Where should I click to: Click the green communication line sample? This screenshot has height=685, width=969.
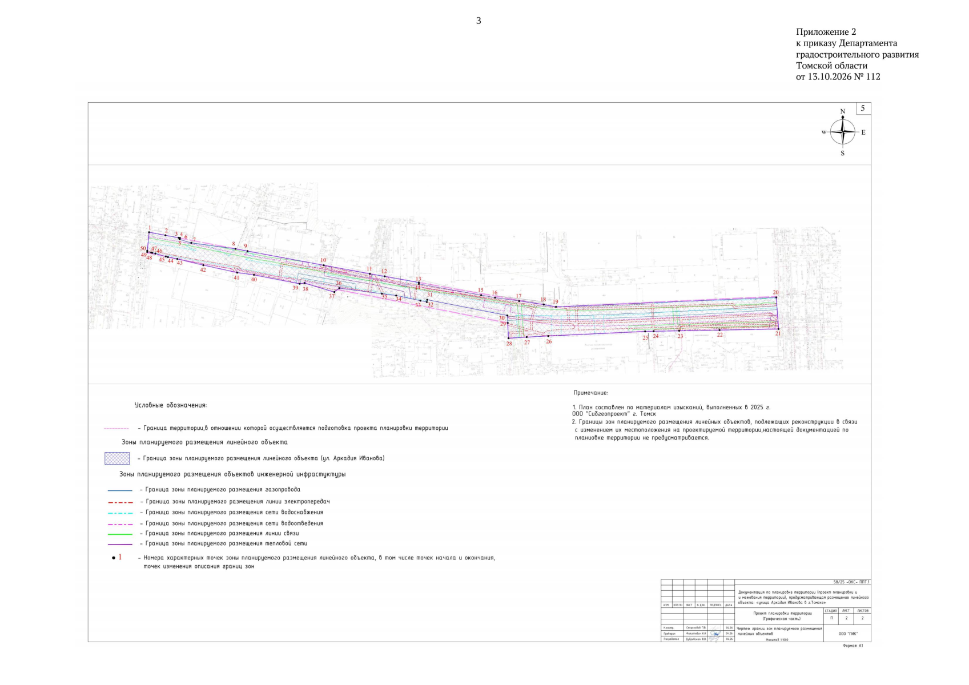click(x=120, y=534)
